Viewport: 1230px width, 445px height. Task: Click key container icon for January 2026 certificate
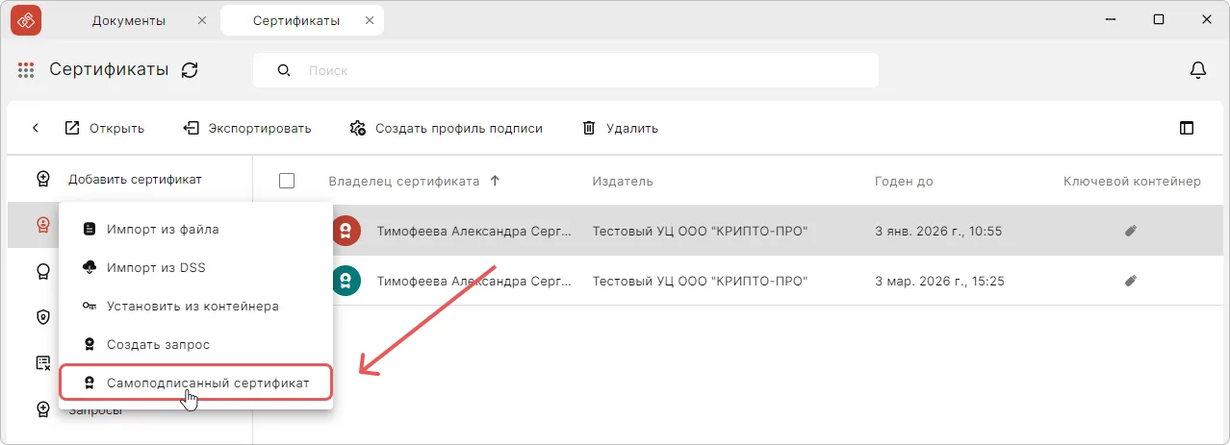pyautogui.click(x=1131, y=231)
